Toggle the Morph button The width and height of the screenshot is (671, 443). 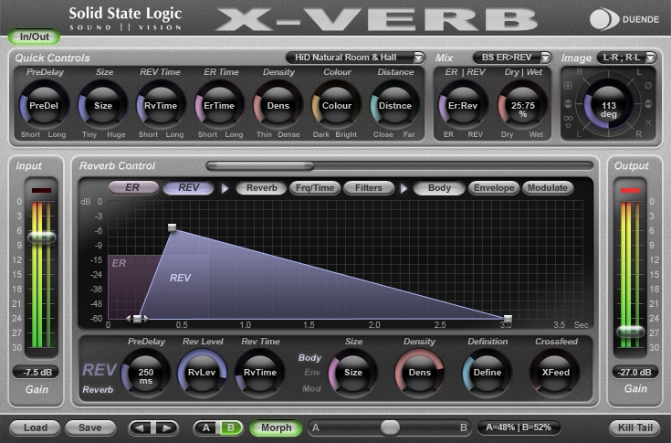click(276, 427)
